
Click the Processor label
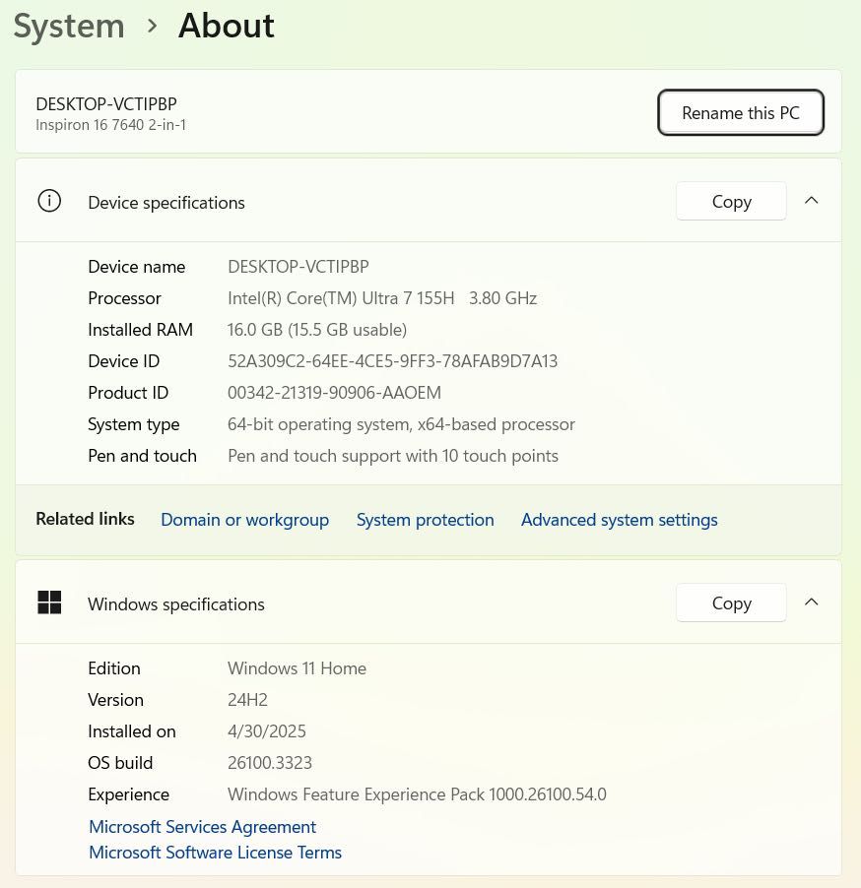pos(125,298)
